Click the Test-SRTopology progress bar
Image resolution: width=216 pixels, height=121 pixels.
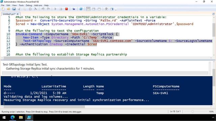click(x=105, y=73)
